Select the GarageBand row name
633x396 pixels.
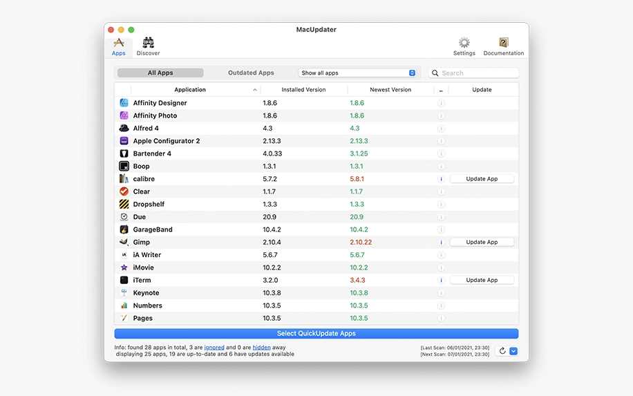pos(153,229)
